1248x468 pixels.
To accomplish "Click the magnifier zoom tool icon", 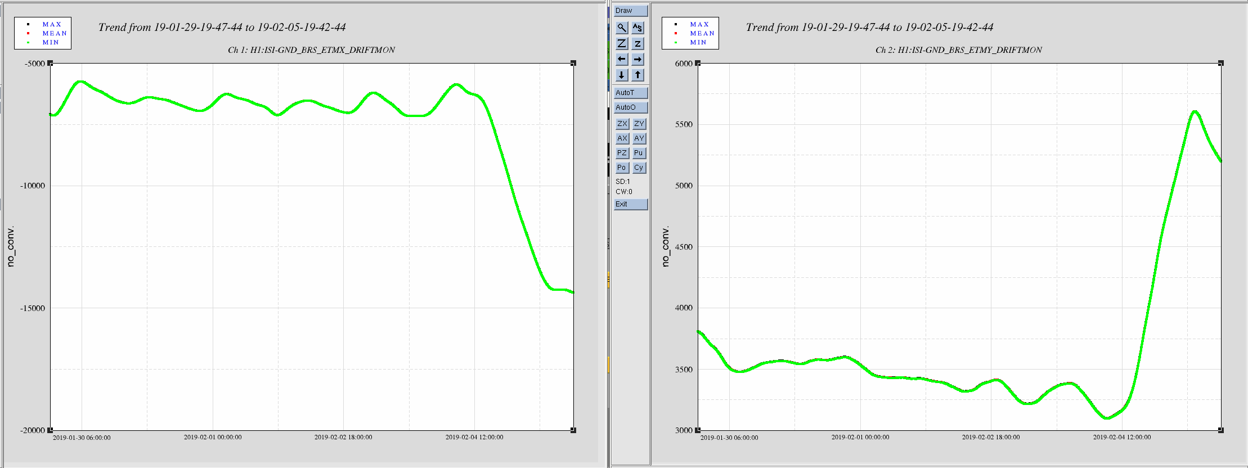I will click(622, 28).
